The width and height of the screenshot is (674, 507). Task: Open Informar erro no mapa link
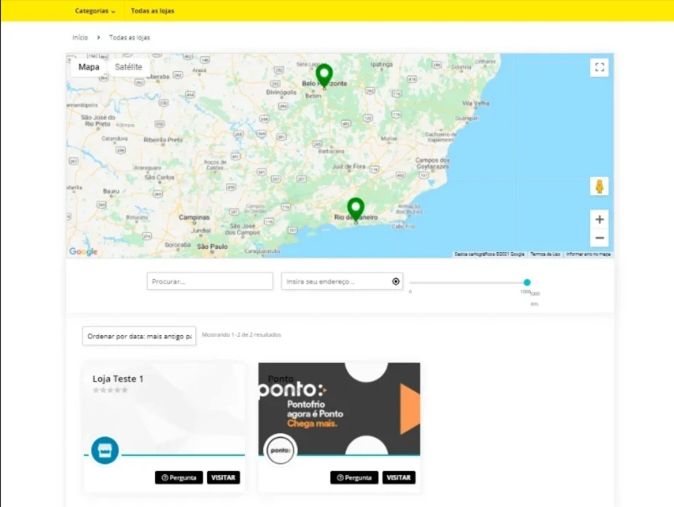pos(588,255)
